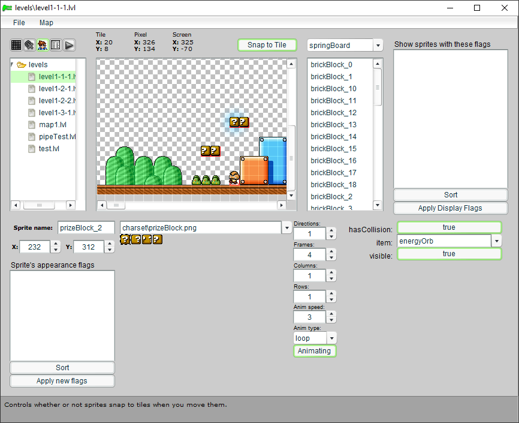Toggle the Animating button
Image resolution: width=519 pixels, height=423 pixels.
click(315, 351)
